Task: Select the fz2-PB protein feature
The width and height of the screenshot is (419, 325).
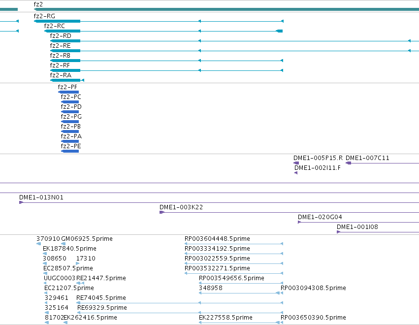Action: click(x=70, y=131)
